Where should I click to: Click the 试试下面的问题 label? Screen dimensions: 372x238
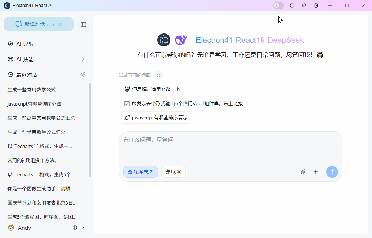click(135, 75)
